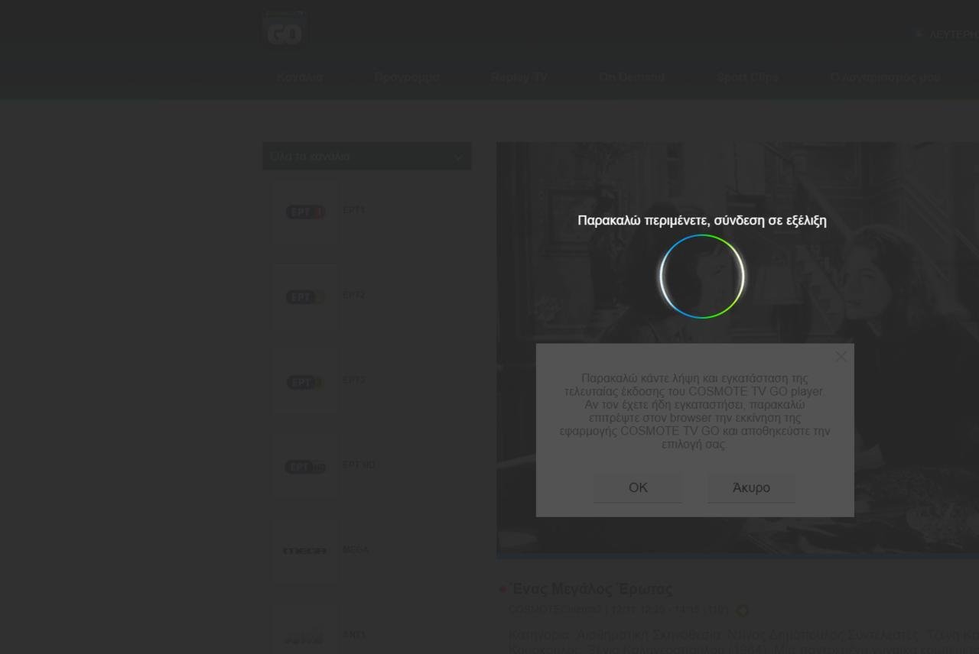Open the Replay TV menu item

519,77
